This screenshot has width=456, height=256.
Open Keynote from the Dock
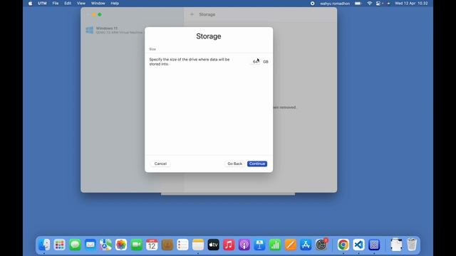tap(259, 245)
